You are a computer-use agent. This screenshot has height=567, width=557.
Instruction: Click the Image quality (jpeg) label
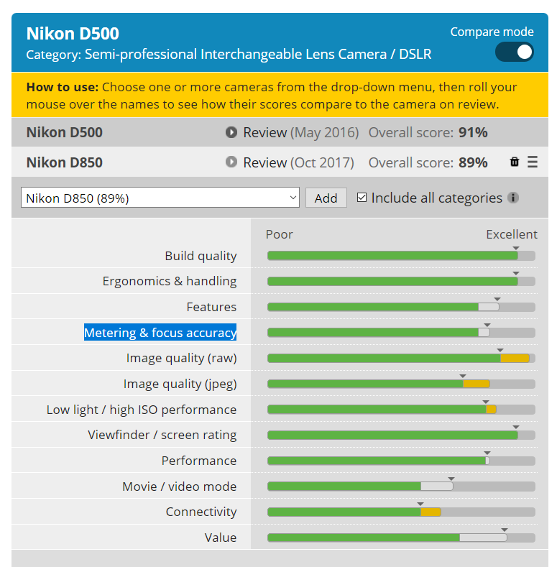[x=180, y=384]
